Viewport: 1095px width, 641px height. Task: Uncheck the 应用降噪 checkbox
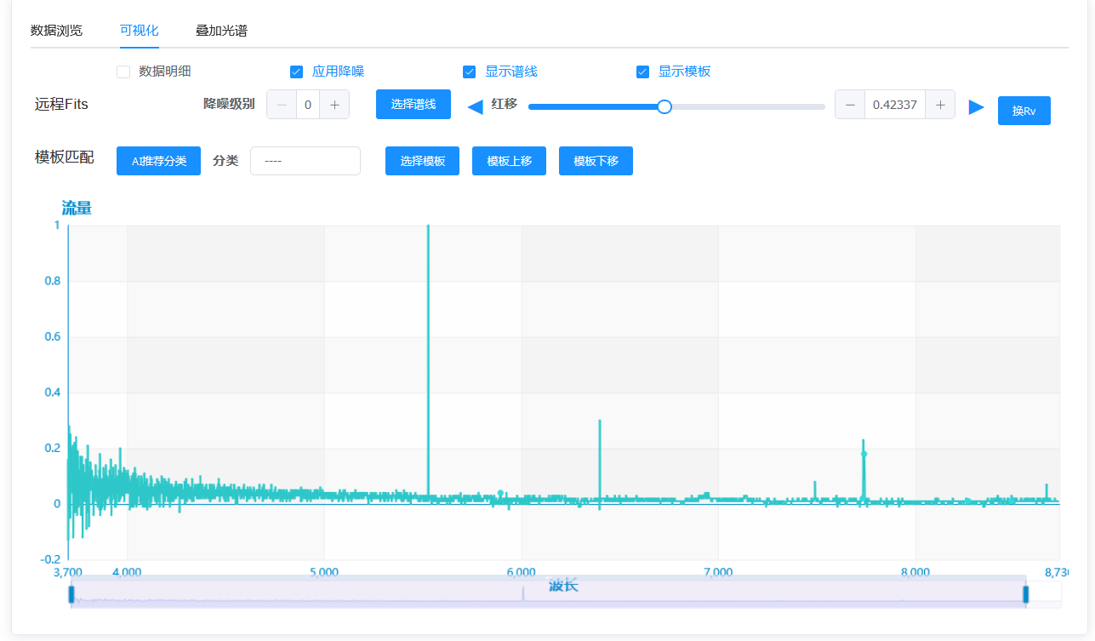pos(296,72)
